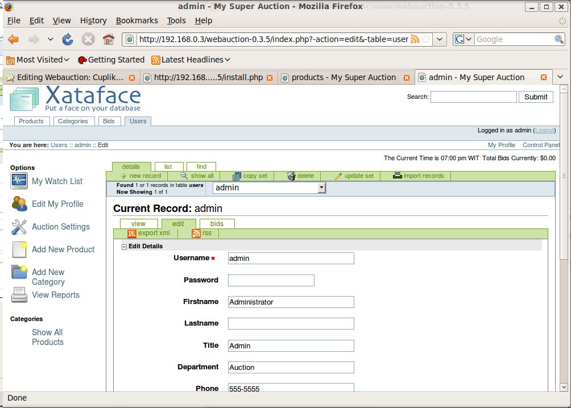Image resolution: width=571 pixels, height=408 pixels.
Task: Open the Auction Settings tools icon
Action: coord(19,227)
